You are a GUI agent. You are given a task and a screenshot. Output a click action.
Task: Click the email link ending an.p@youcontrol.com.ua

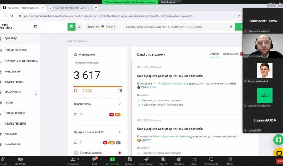point(170,137)
